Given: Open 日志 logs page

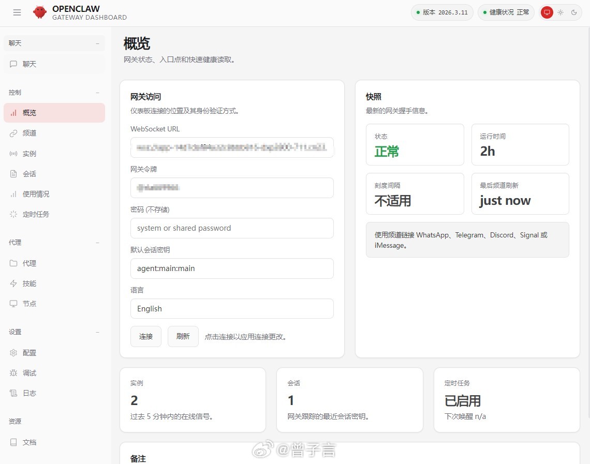Looking at the screenshot, I should pyautogui.click(x=54, y=393).
